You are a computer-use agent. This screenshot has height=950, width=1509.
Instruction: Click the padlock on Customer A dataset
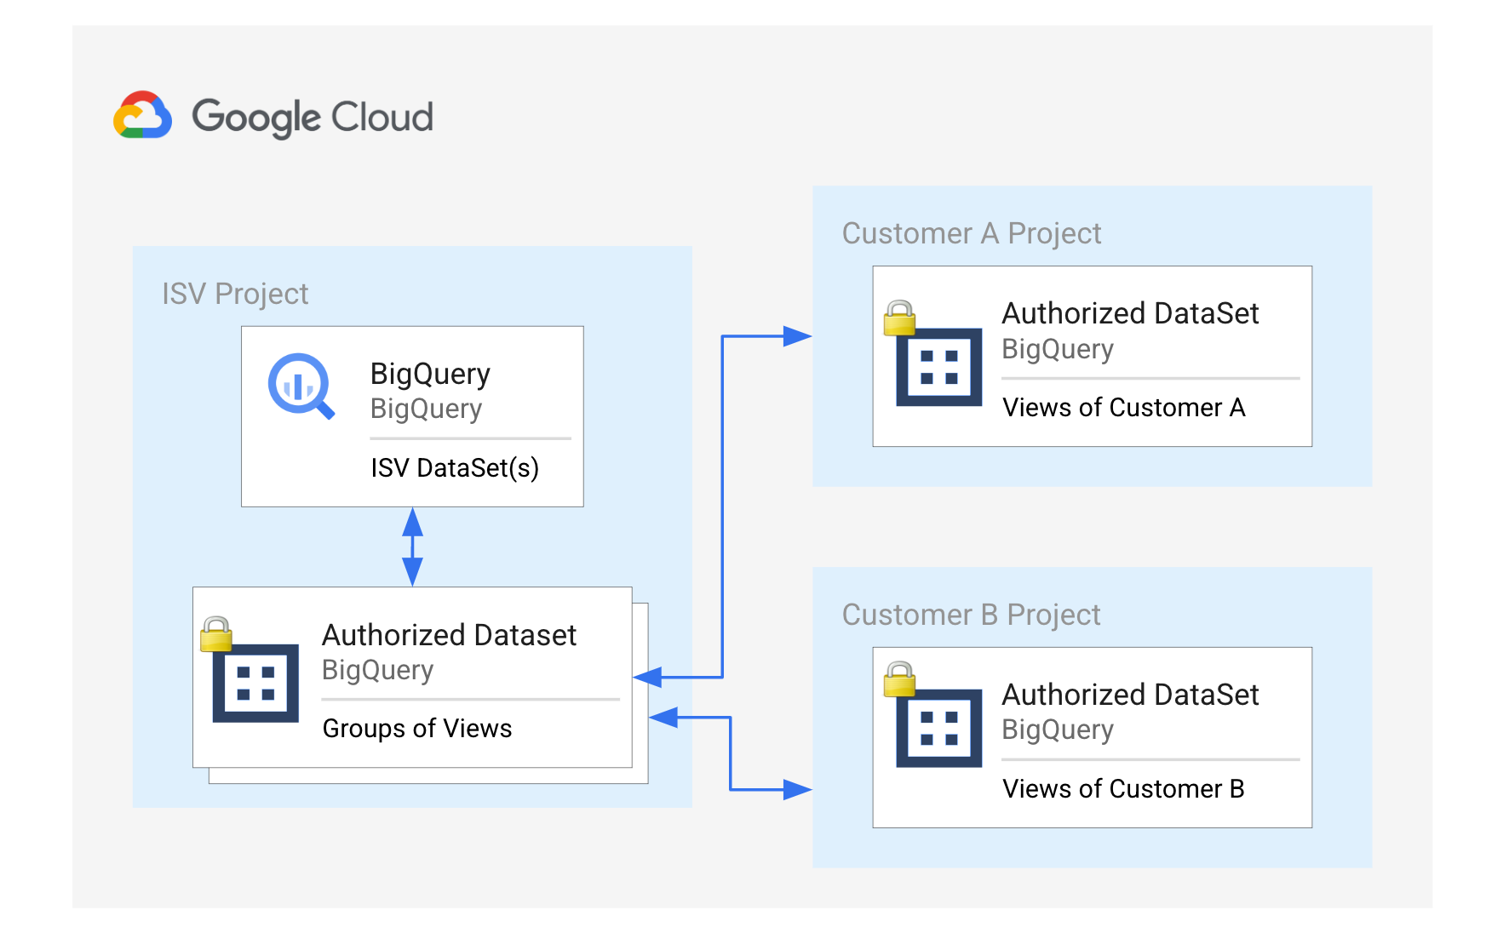click(x=899, y=318)
